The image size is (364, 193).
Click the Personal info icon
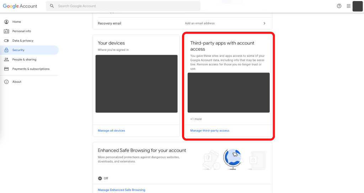point(6,31)
